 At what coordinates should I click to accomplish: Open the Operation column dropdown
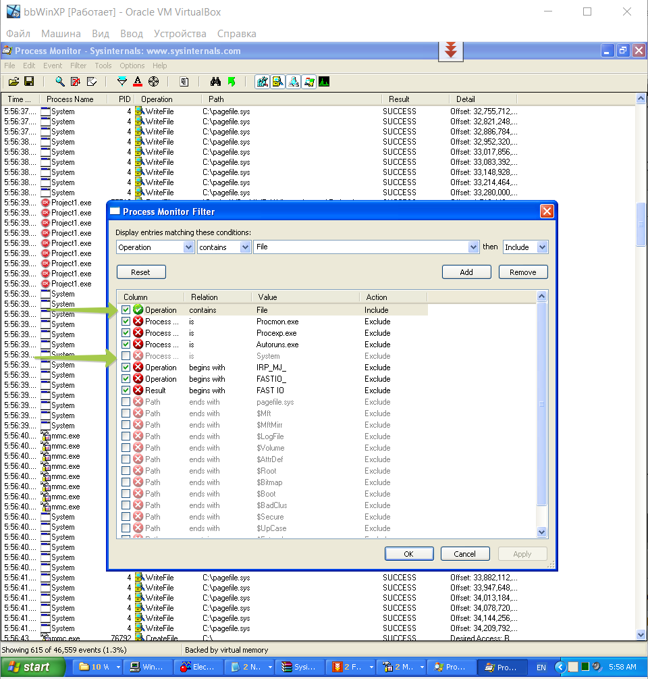click(188, 247)
